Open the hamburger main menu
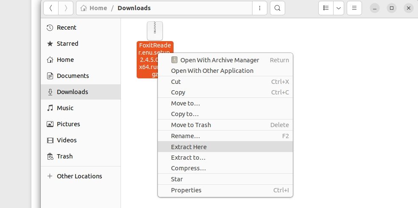The image size is (418, 208). click(x=354, y=8)
